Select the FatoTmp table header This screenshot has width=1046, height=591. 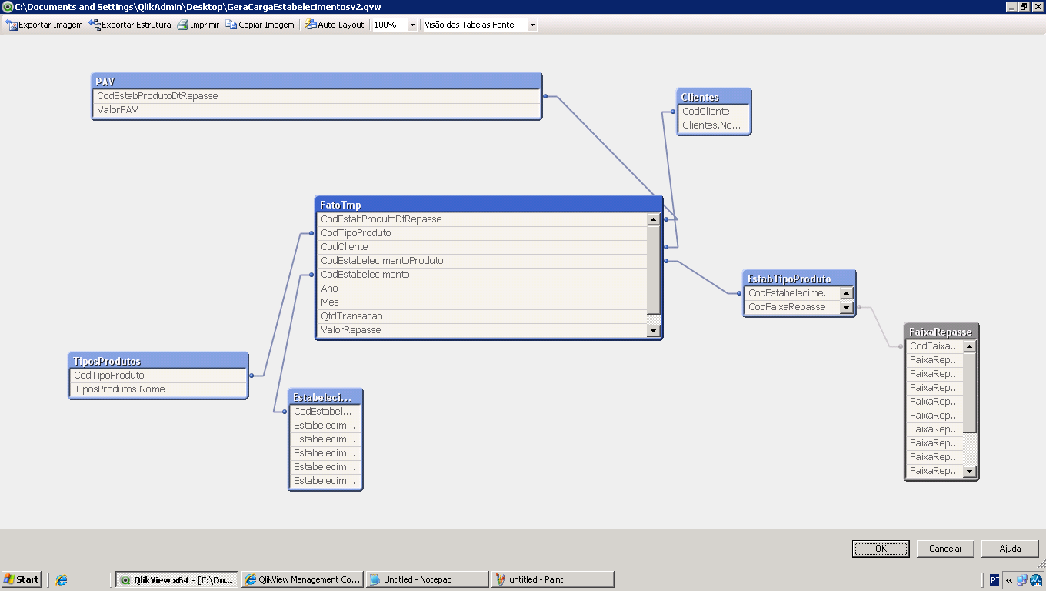pyautogui.click(x=488, y=205)
